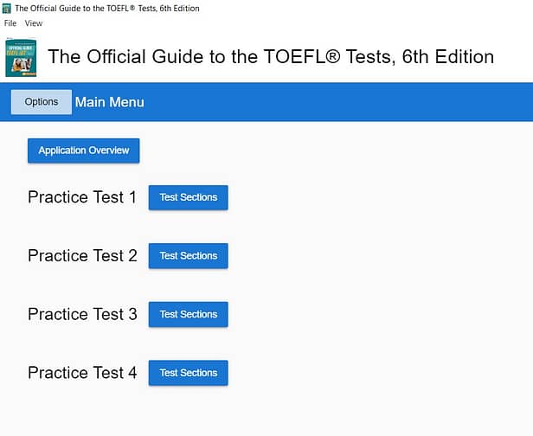Click the Main Menu heading

109,102
